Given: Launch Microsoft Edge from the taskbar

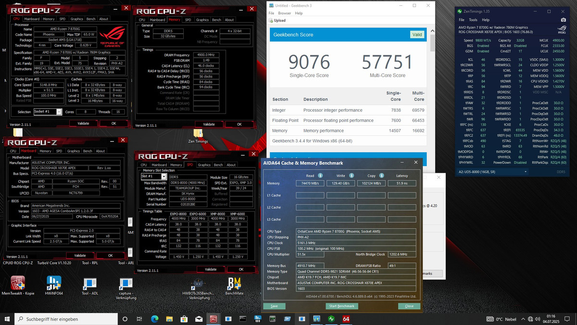Looking at the screenshot, I should point(154,319).
